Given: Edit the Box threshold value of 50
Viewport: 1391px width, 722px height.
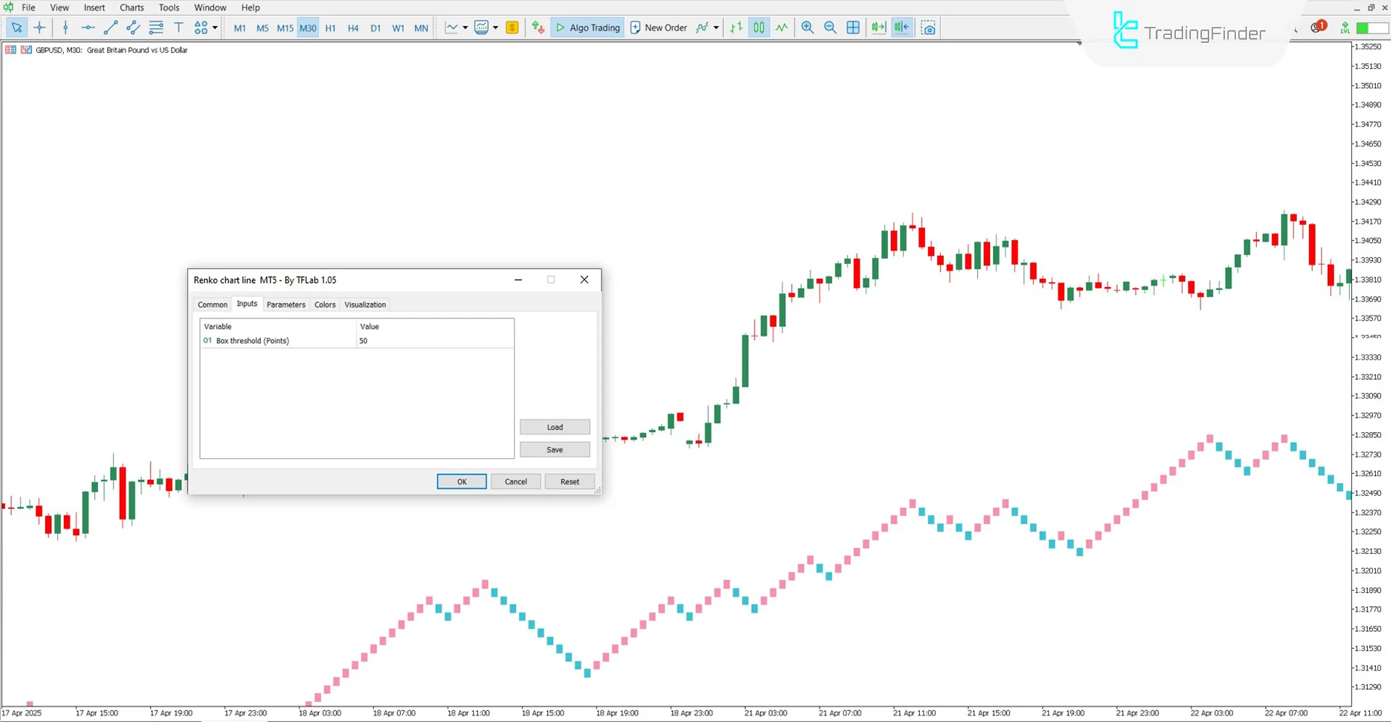Looking at the screenshot, I should (406, 341).
